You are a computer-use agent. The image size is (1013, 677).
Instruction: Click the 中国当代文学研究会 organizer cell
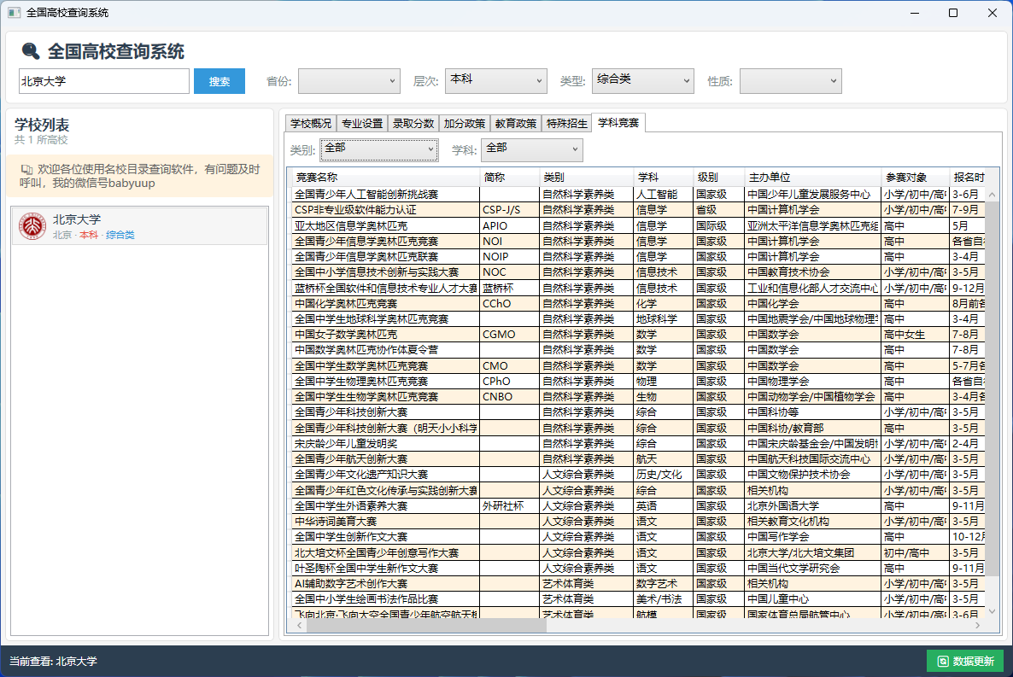coord(813,569)
